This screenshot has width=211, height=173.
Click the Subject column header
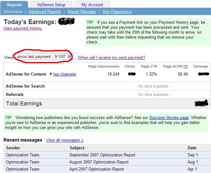coord(77,148)
